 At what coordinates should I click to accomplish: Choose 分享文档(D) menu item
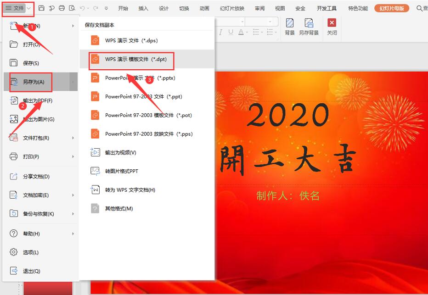tap(41, 176)
